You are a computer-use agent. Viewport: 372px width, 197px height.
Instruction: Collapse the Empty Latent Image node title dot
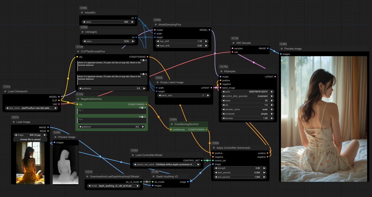[157, 82]
